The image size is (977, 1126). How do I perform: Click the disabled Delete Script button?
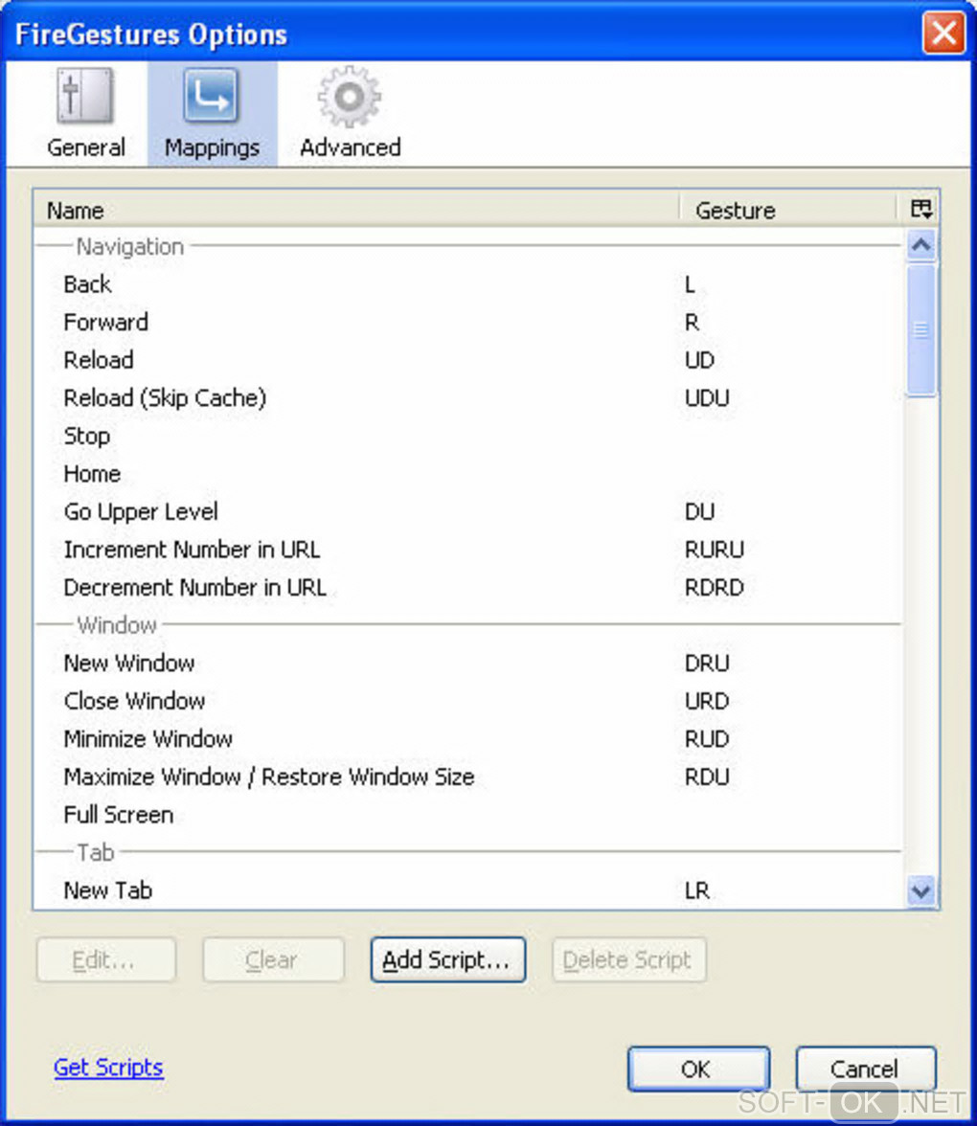coord(628,959)
